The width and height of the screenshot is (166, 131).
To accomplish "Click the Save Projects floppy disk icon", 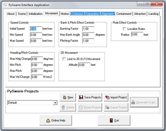I will click(x=81, y=97).
